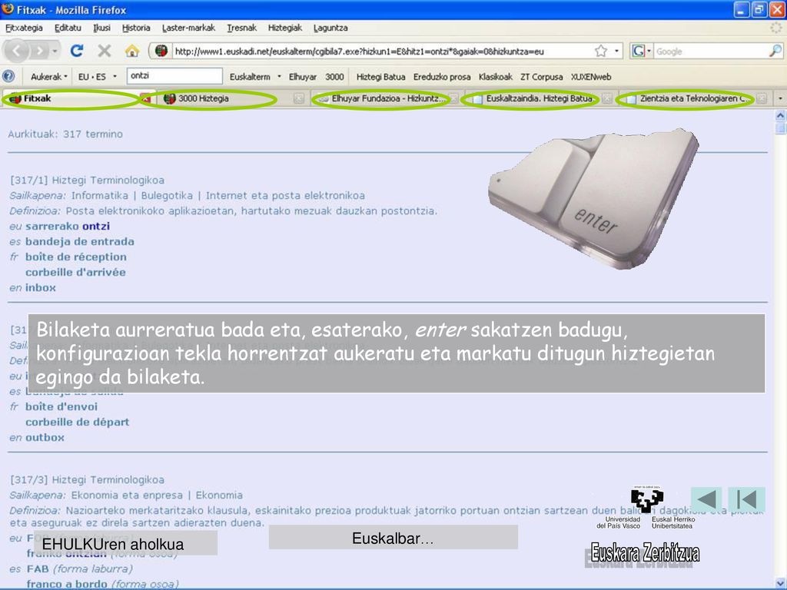Screen dimensions: 787x590
Task: Click the term 'boîte de réception'
Action: (x=76, y=257)
